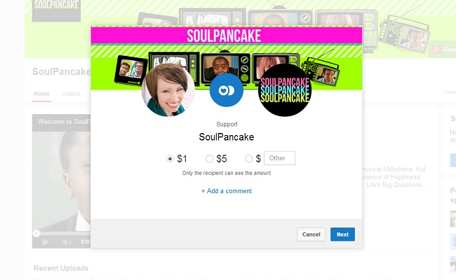
Task: Click the play icon on the video player
Action: coord(46,241)
